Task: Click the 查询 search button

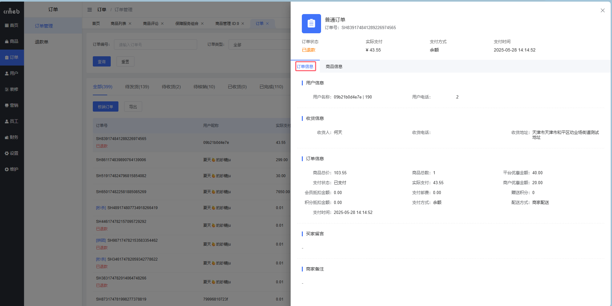Action: click(x=101, y=61)
